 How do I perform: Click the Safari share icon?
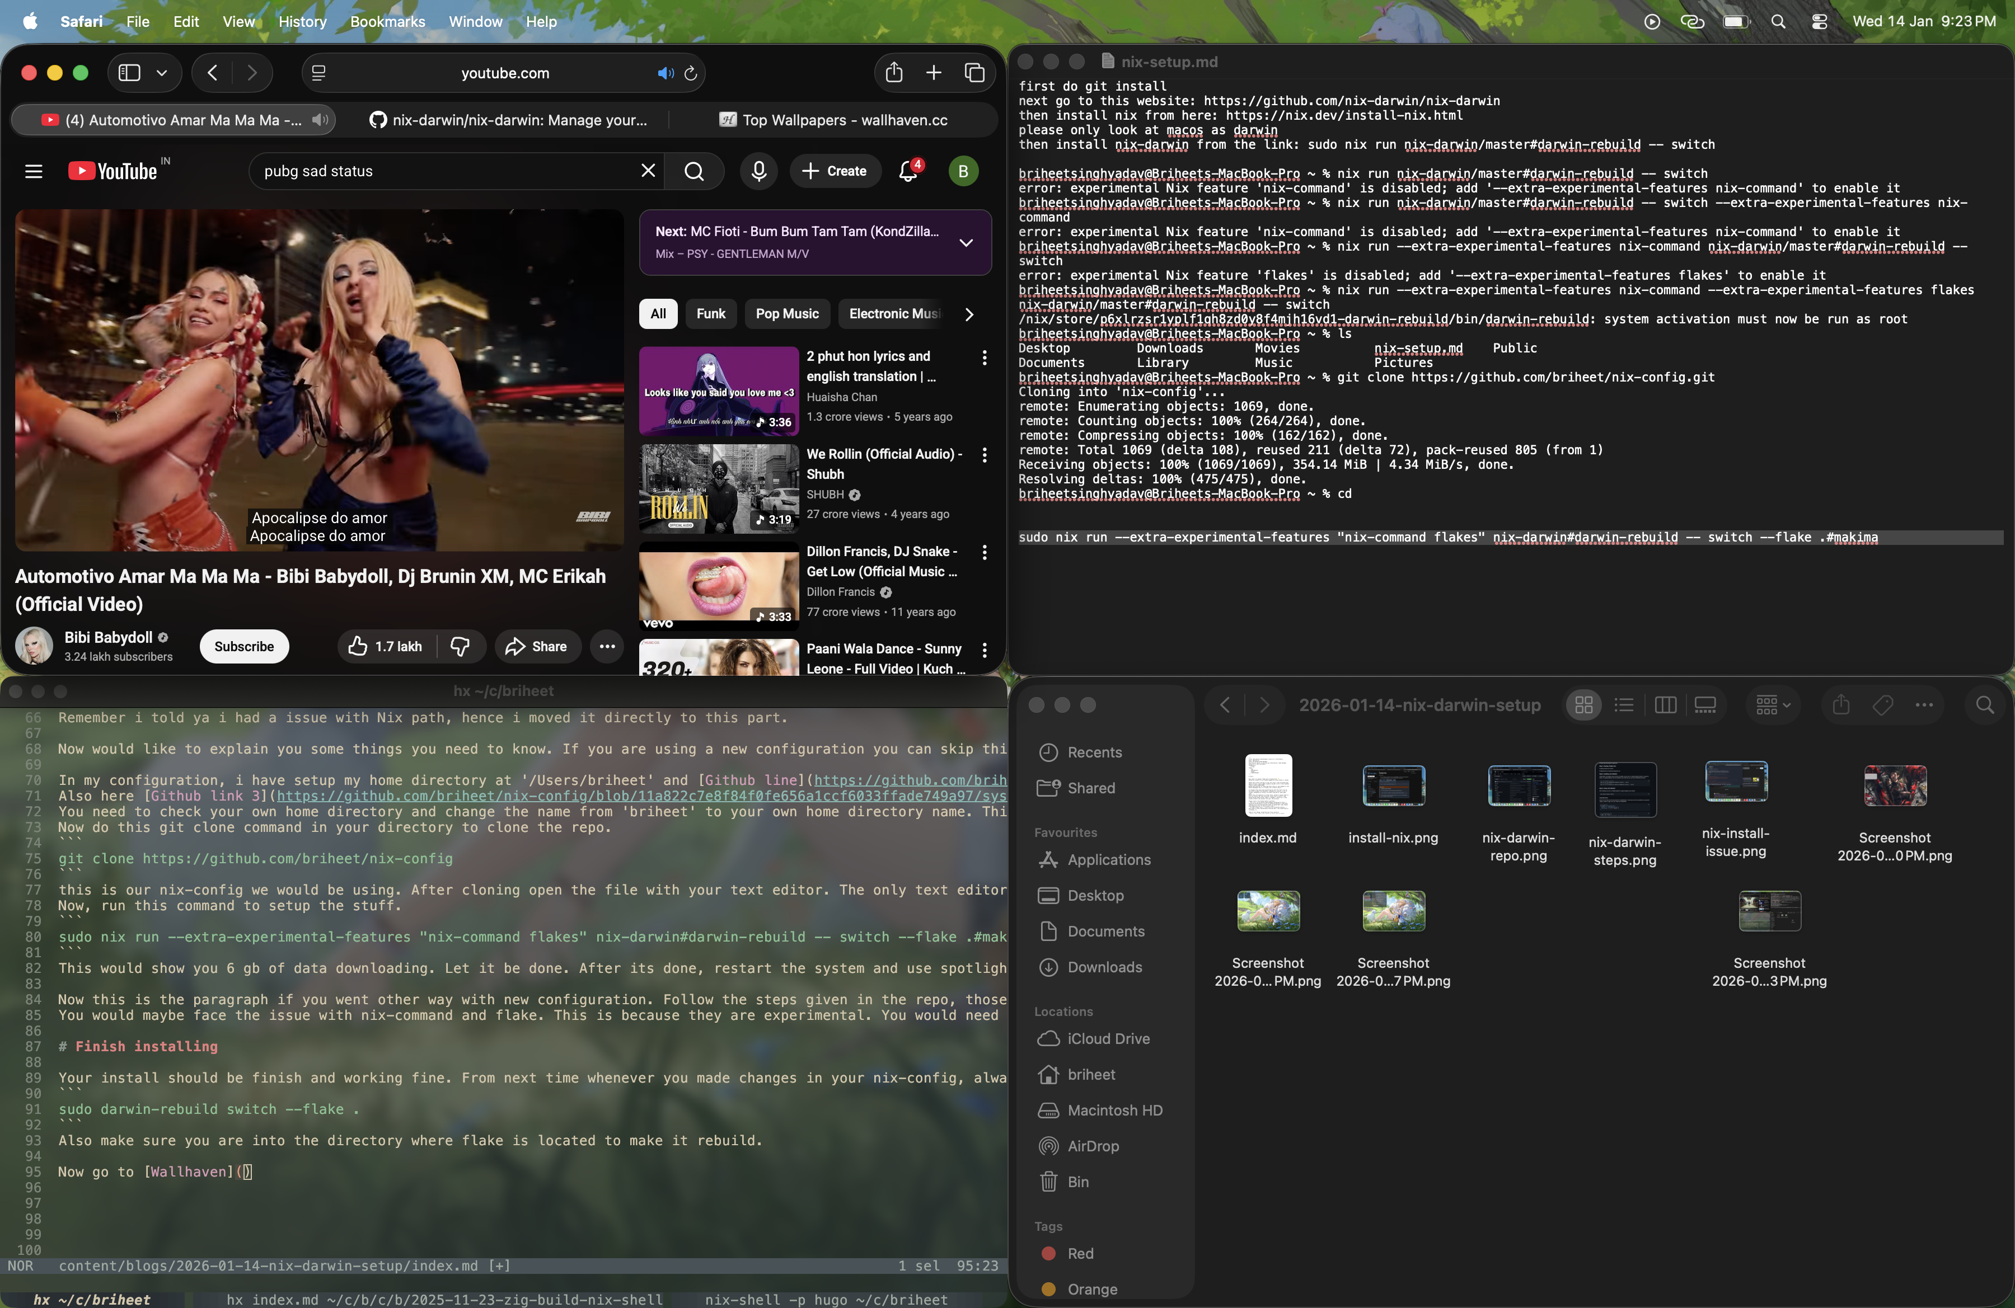coord(894,73)
